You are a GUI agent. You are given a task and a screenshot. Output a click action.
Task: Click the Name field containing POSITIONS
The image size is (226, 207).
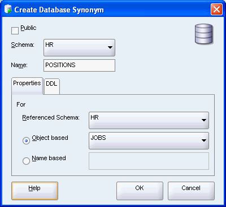coord(79,65)
